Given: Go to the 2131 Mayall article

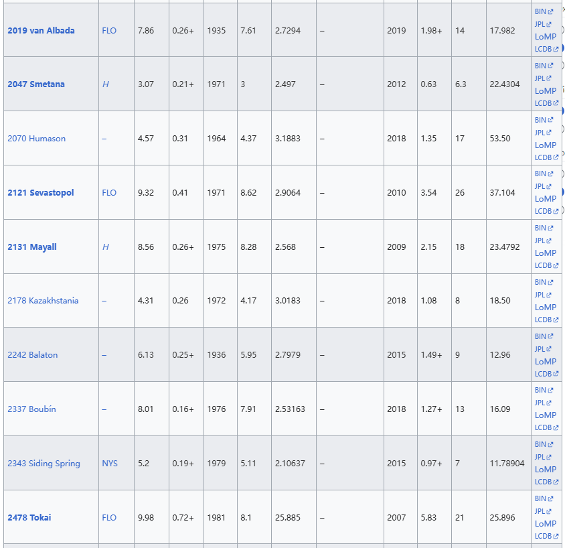Looking at the screenshot, I should [x=32, y=247].
